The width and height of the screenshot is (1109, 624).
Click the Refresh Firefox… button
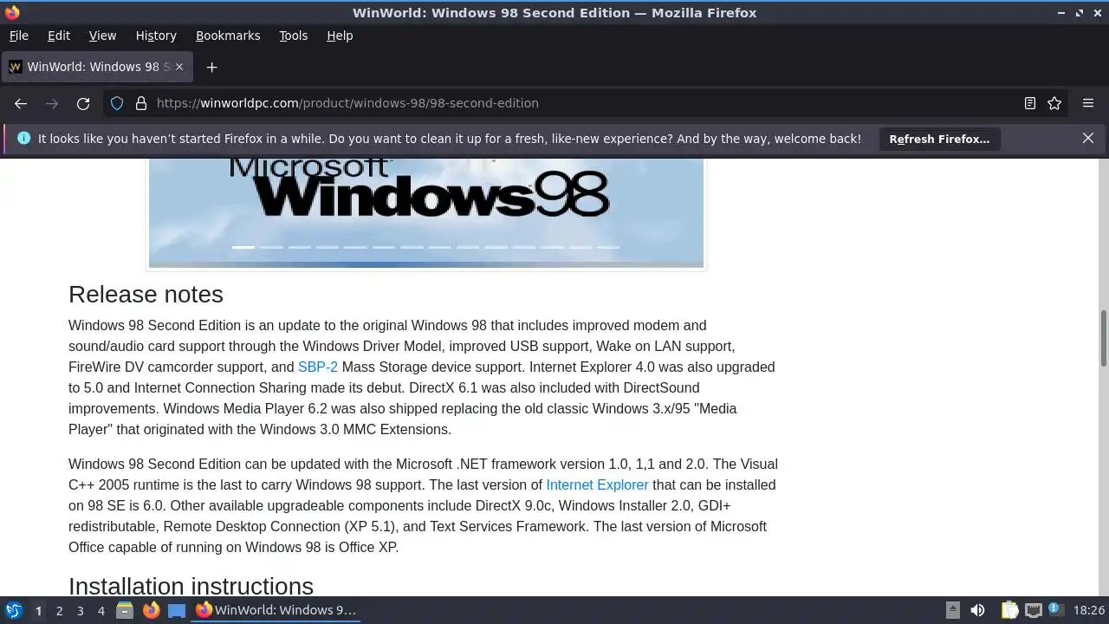(939, 139)
